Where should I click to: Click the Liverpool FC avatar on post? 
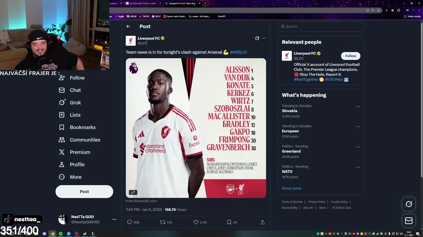click(131, 41)
